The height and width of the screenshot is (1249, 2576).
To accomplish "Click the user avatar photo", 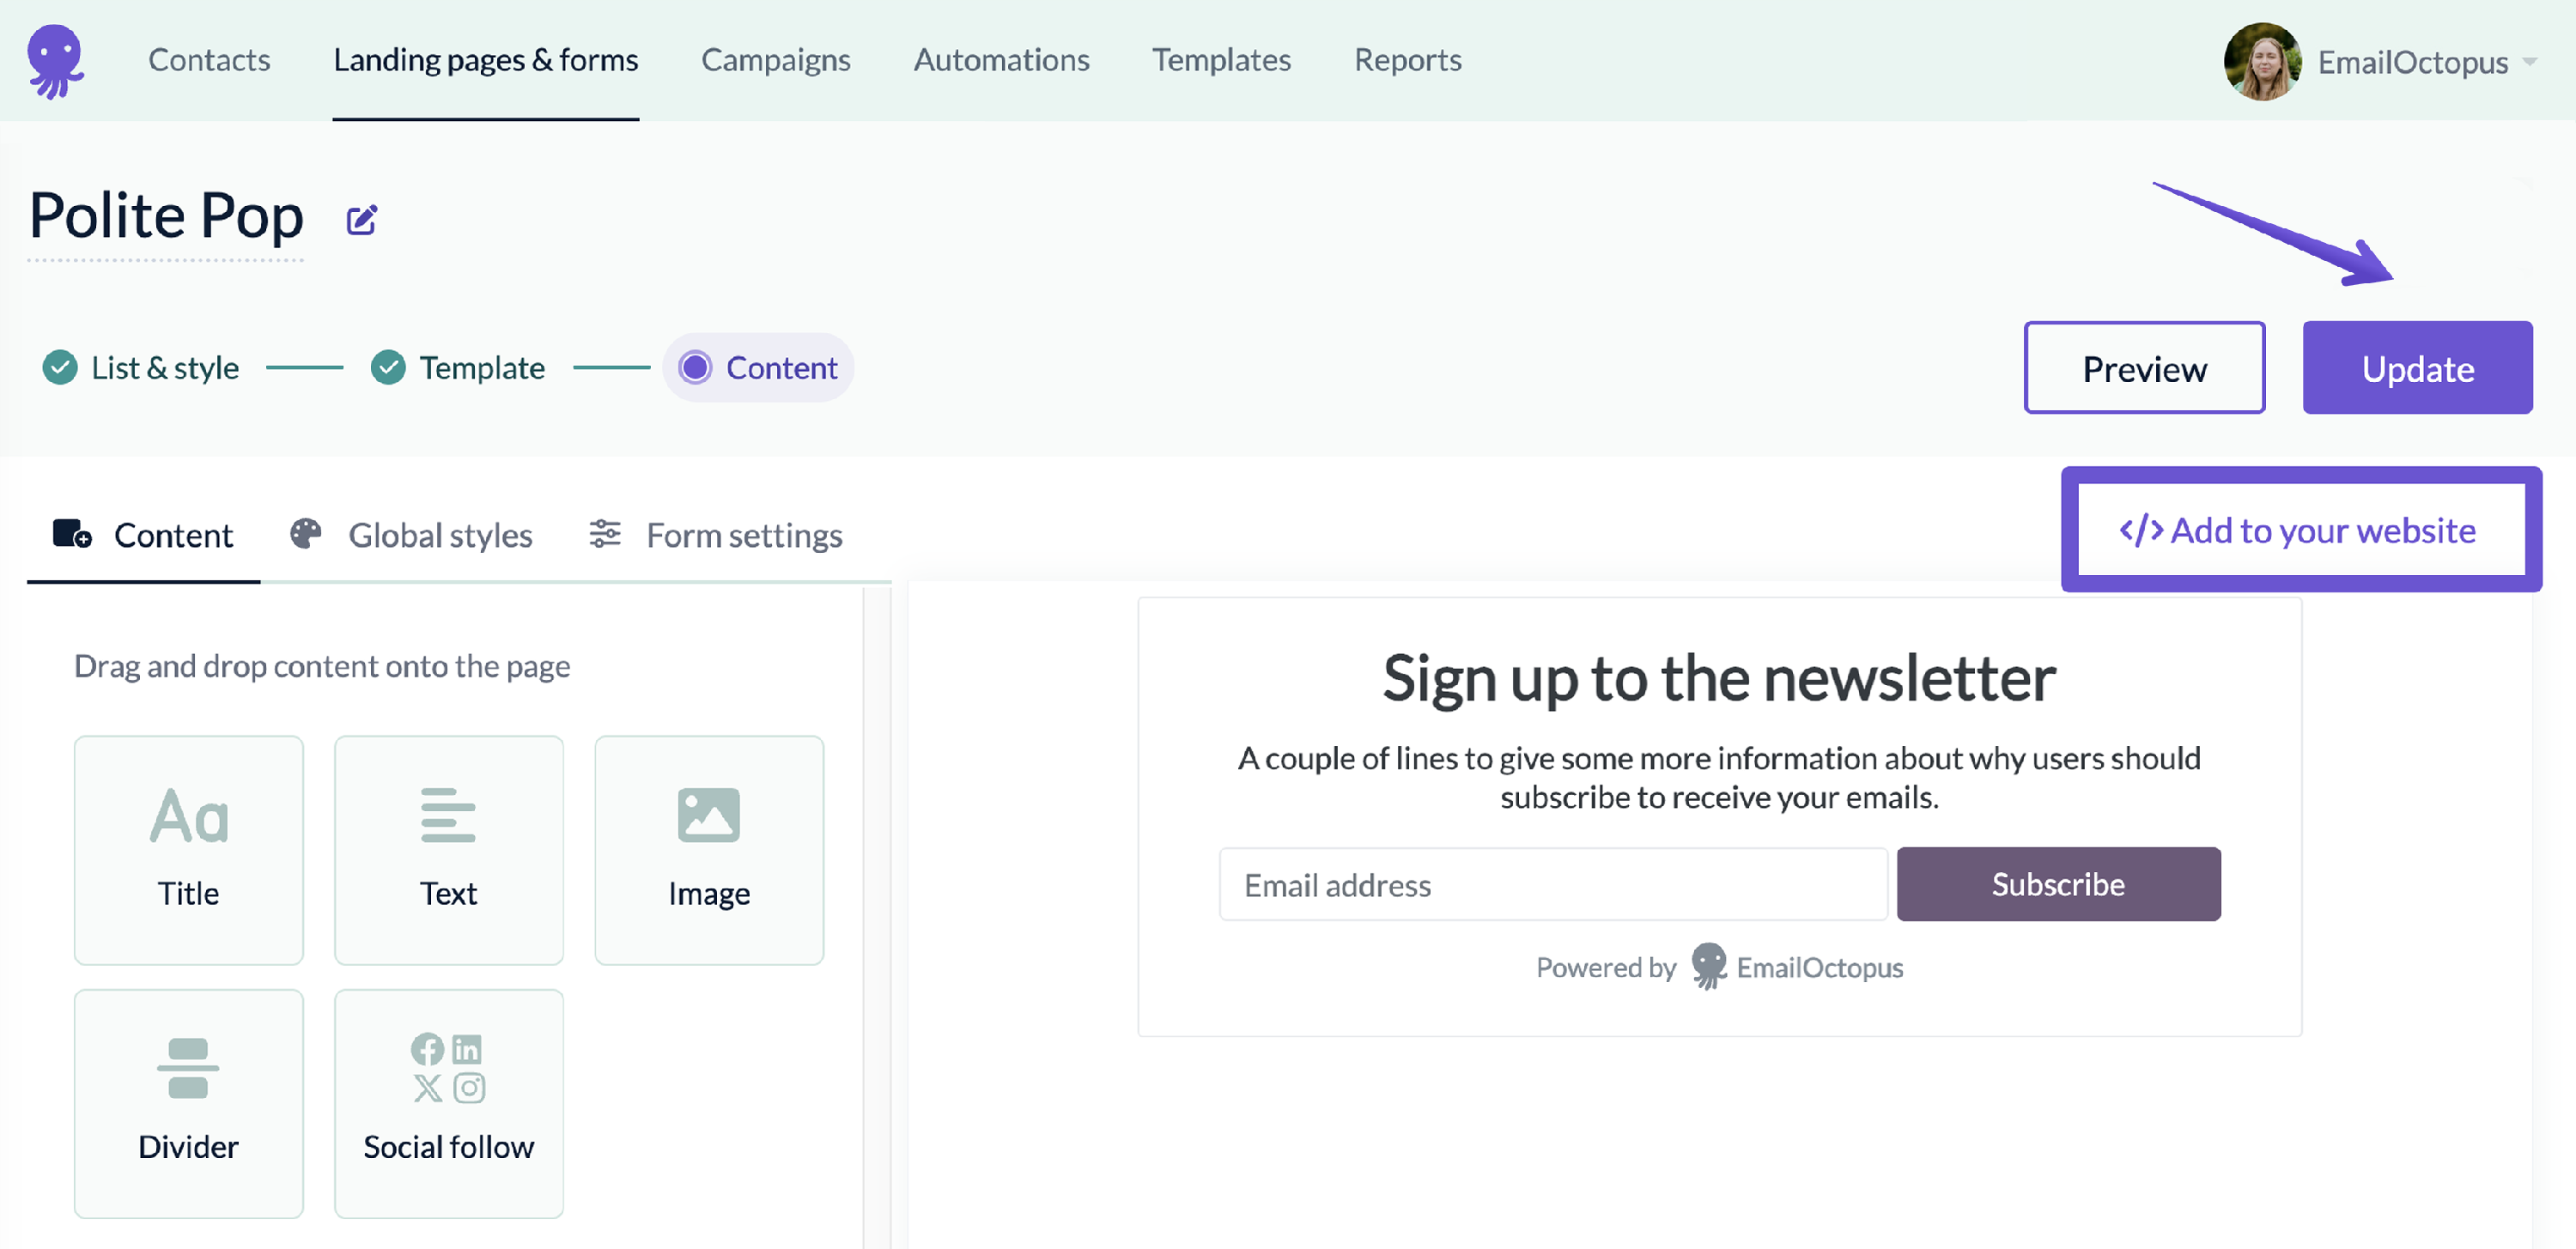I will 2262,61.
